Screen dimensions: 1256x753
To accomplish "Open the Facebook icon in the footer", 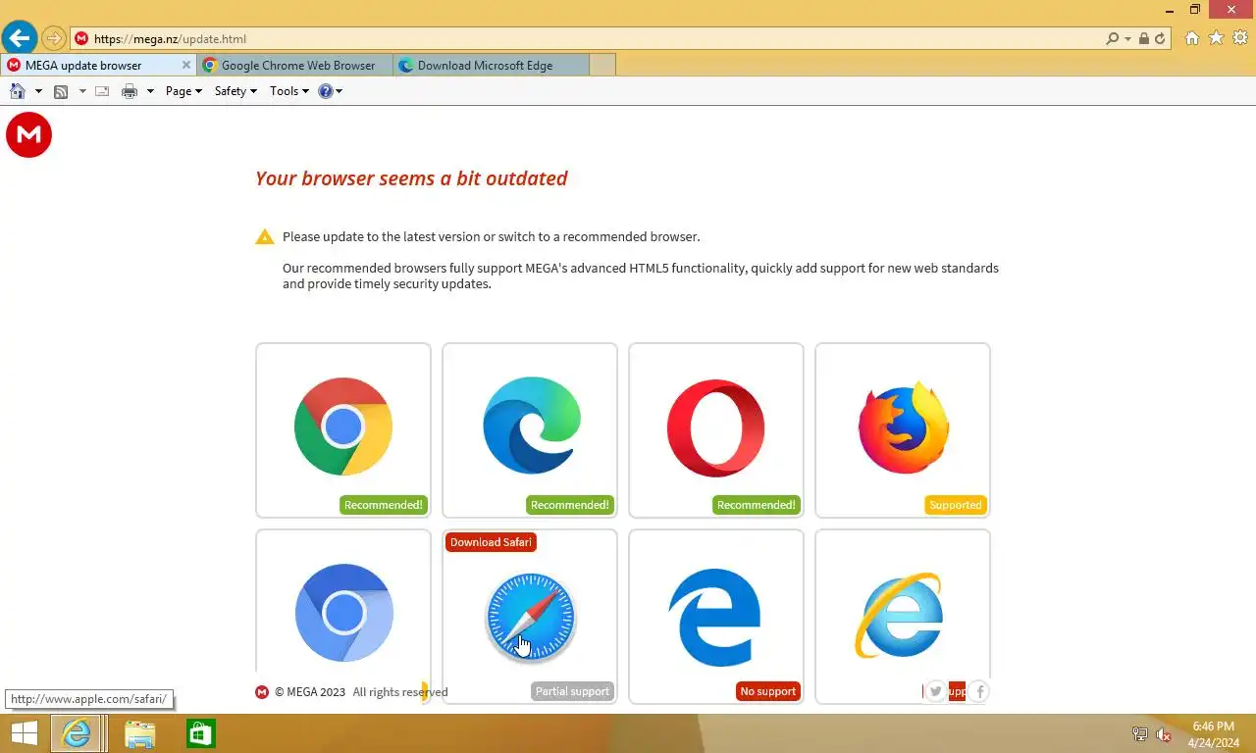I will coord(979,692).
